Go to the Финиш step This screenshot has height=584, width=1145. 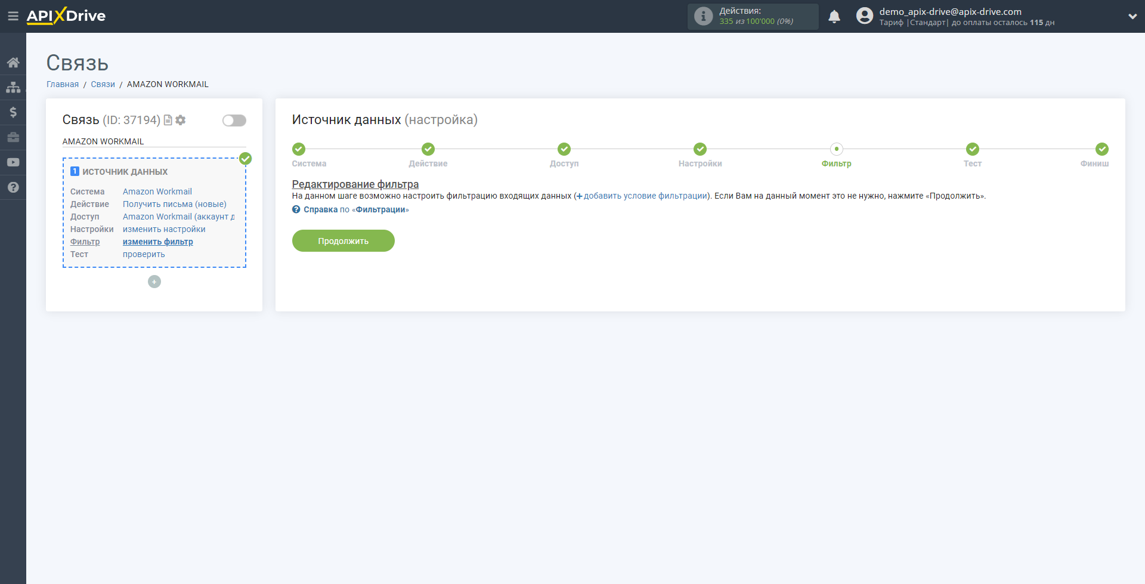[x=1101, y=149]
